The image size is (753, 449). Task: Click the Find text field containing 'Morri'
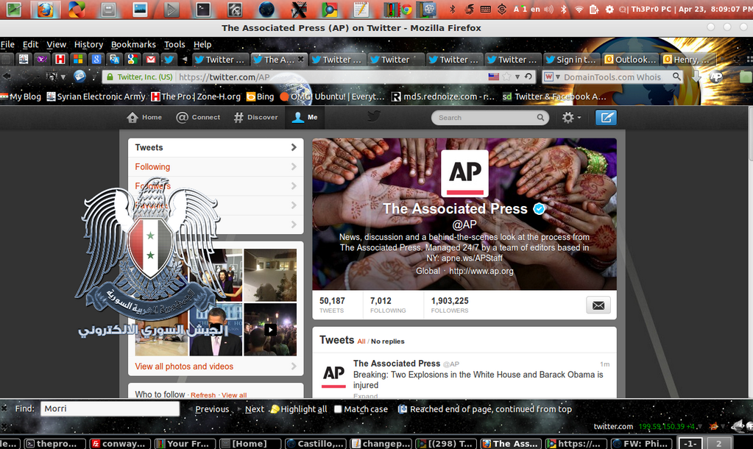tap(110, 409)
